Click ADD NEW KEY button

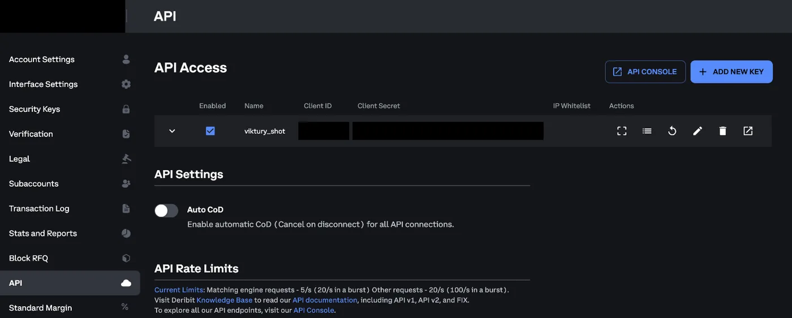731,72
